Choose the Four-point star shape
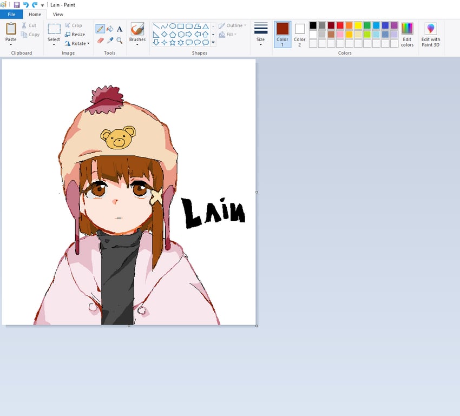The width and height of the screenshot is (460, 416). point(165,43)
